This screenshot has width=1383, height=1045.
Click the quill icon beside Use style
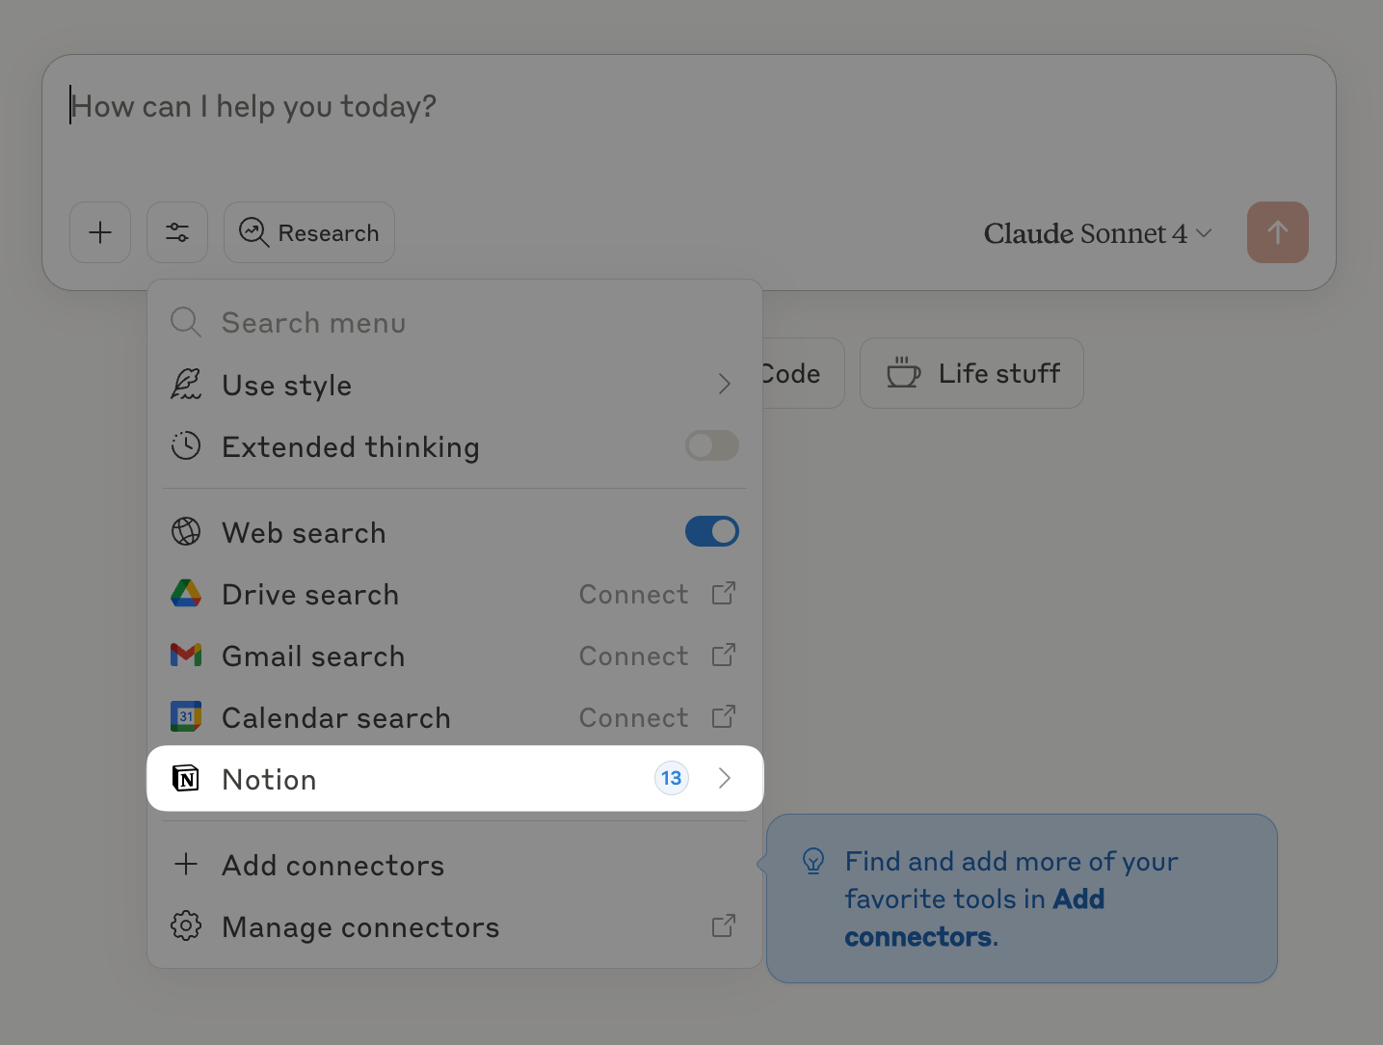(186, 384)
